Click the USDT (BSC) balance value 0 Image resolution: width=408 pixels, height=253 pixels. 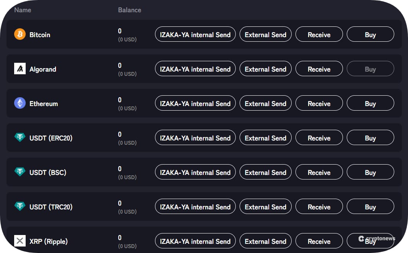click(x=120, y=169)
